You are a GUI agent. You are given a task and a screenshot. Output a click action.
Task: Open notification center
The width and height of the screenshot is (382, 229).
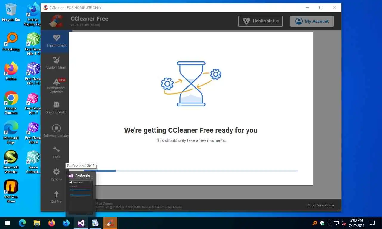point(372,223)
